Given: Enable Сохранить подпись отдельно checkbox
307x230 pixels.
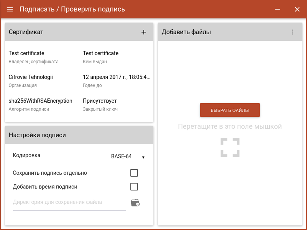Looking at the screenshot, I should [x=134, y=173].
